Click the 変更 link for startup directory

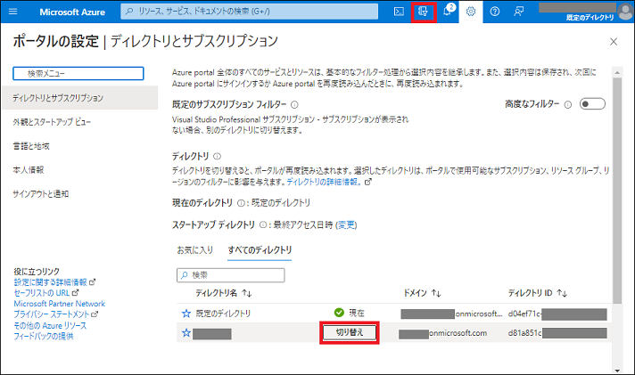345,224
